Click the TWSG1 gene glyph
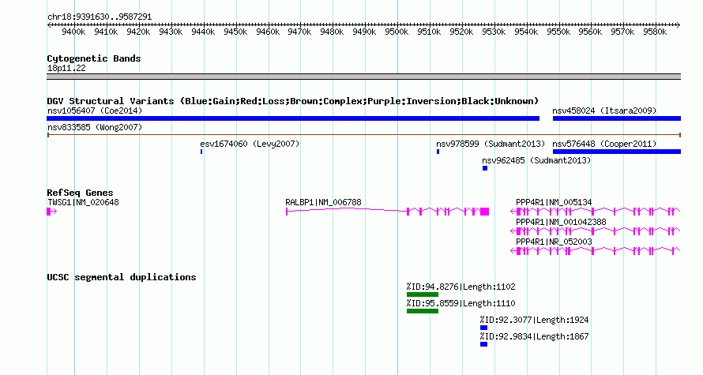This screenshot has width=703, height=375. (x=51, y=212)
